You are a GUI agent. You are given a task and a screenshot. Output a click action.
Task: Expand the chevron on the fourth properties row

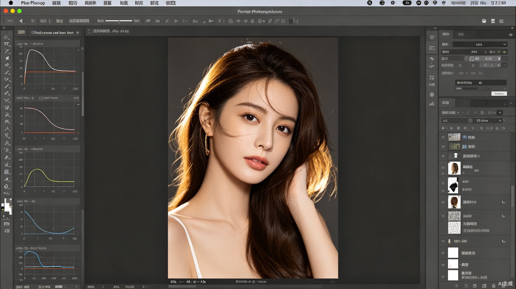point(505,65)
